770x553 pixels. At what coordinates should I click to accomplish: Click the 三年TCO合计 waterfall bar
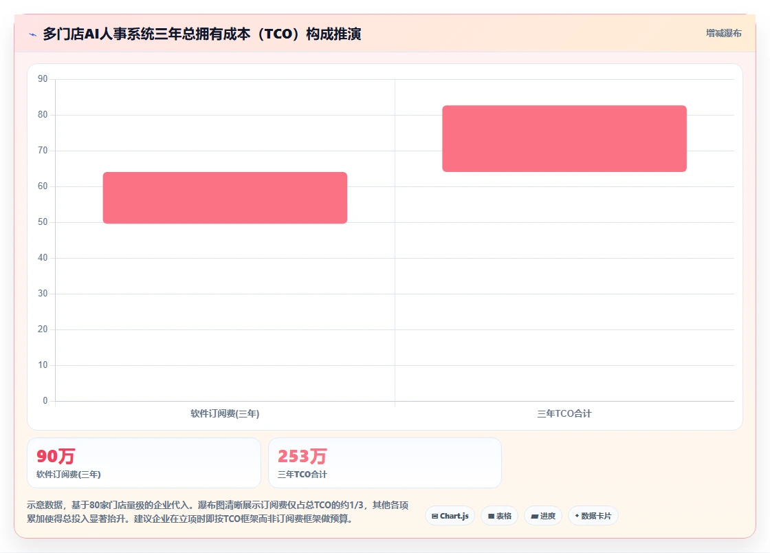click(x=564, y=138)
